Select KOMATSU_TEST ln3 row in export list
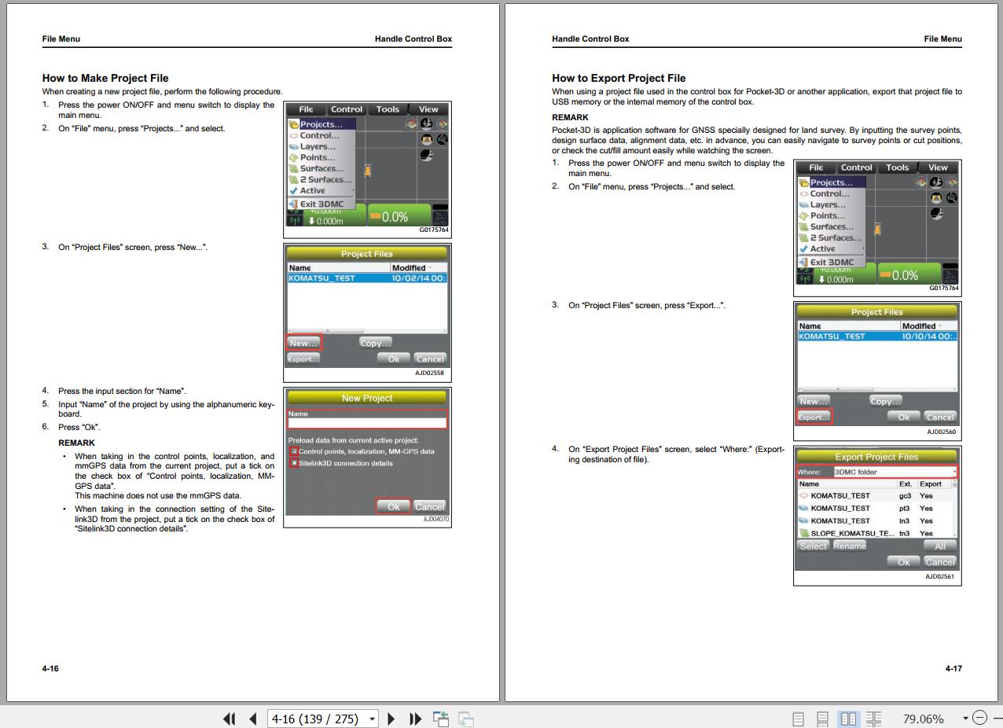 click(874, 521)
